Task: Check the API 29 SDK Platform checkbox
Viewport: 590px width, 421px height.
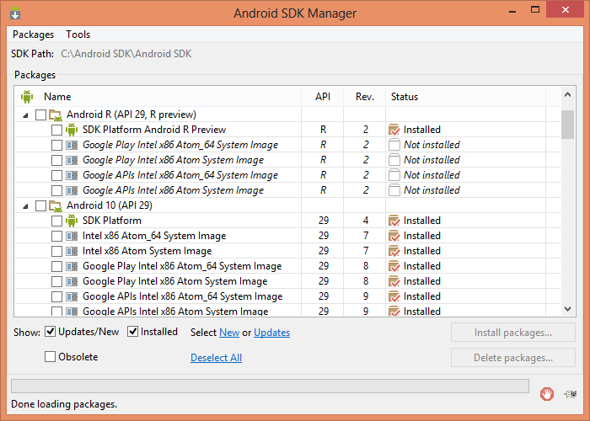Action: click(x=56, y=221)
